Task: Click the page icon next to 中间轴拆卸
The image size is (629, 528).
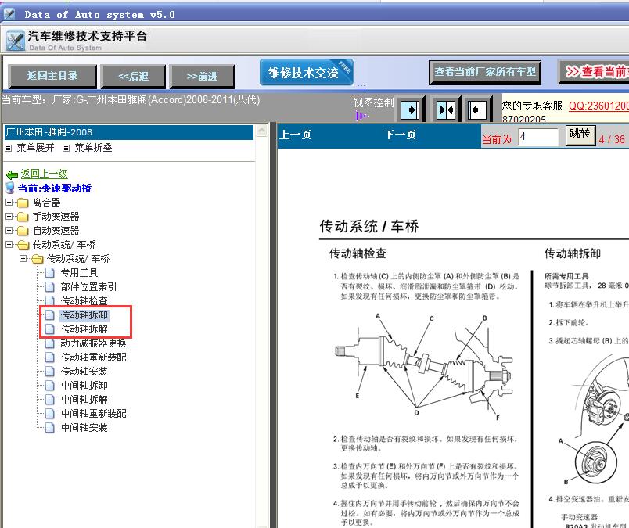Action: pyautogui.click(x=50, y=385)
